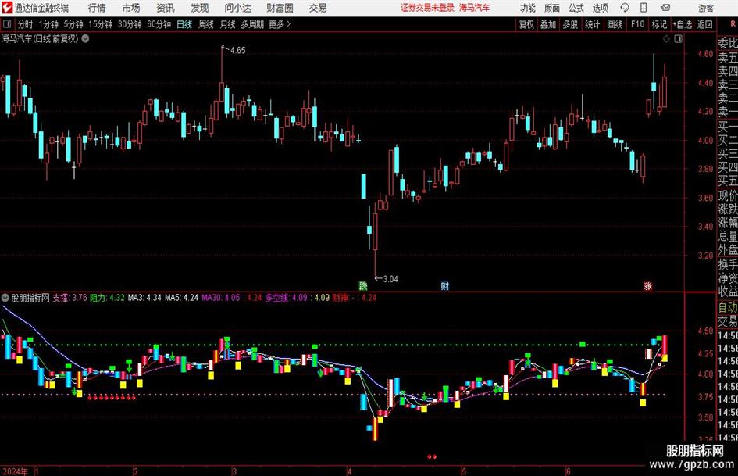Click the green 跌 marker below chart
The image size is (738, 476).
pyautogui.click(x=363, y=285)
